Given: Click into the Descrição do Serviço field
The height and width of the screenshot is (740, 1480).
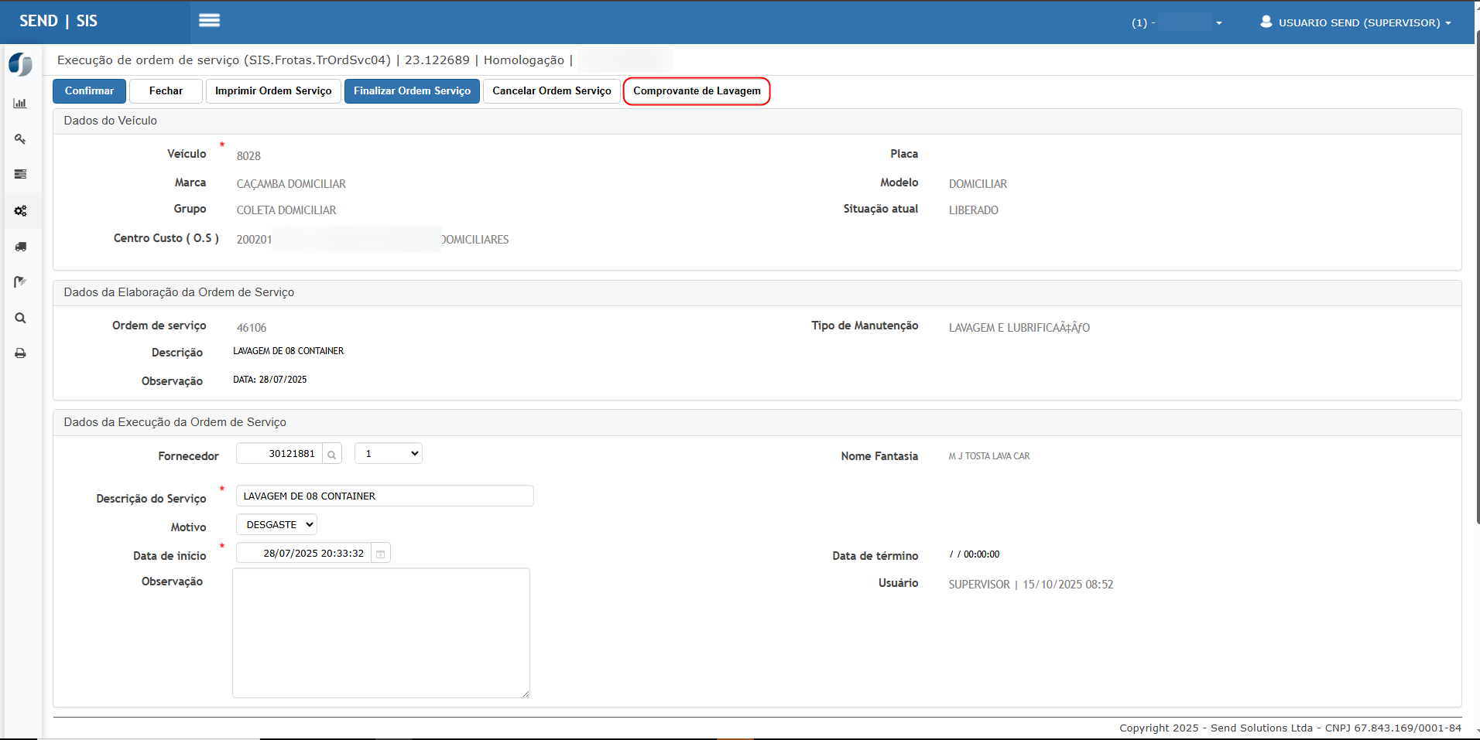Looking at the screenshot, I should 385,496.
